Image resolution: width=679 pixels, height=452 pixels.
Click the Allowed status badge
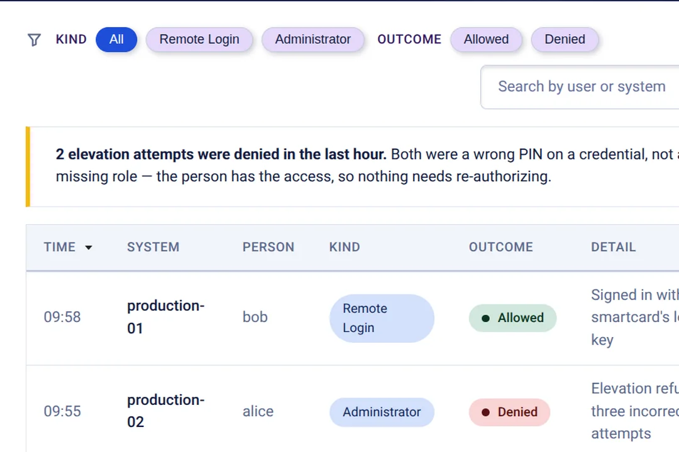pos(512,318)
